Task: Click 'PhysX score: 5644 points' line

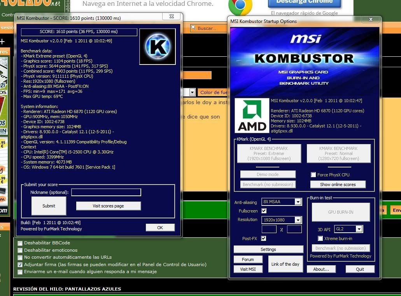Action: pos(64,66)
